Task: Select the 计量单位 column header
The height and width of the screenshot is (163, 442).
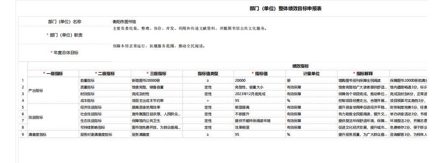Action: click(311, 74)
